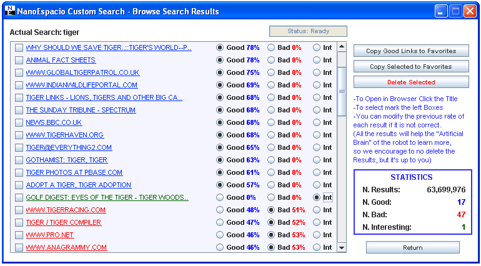This screenshot has width=481, height=266.
Task: Select the checkbox beside WWW.TIGERHAVEN.ORG
Action: [x=19, y=135]
